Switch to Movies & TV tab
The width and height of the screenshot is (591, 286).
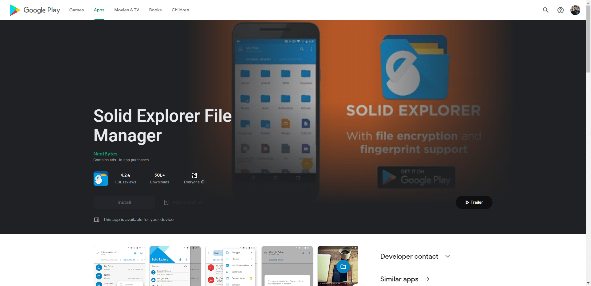tap(127, 10)
